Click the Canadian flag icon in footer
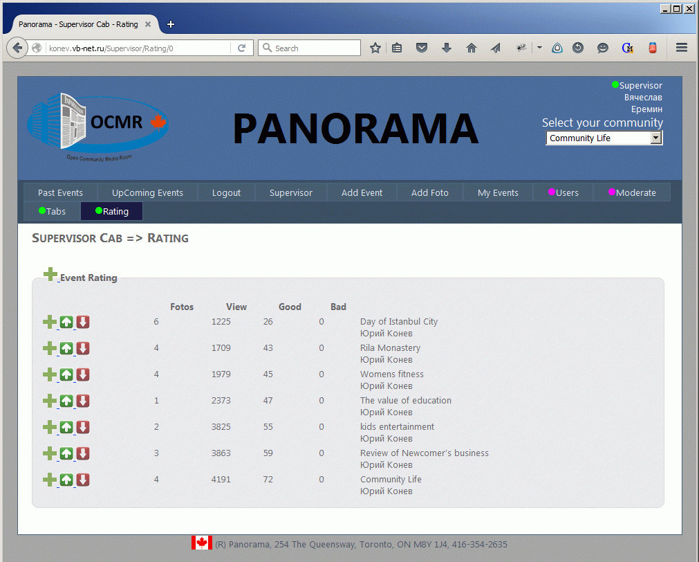 (x=201, y=543)
